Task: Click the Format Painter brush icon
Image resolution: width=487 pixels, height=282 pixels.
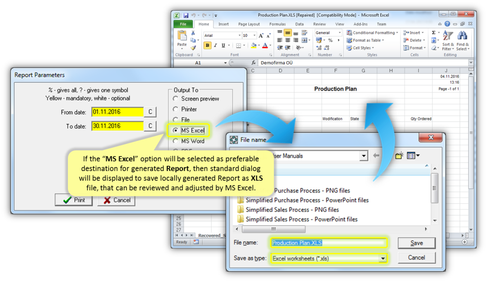Action: (x=193, y=48)
